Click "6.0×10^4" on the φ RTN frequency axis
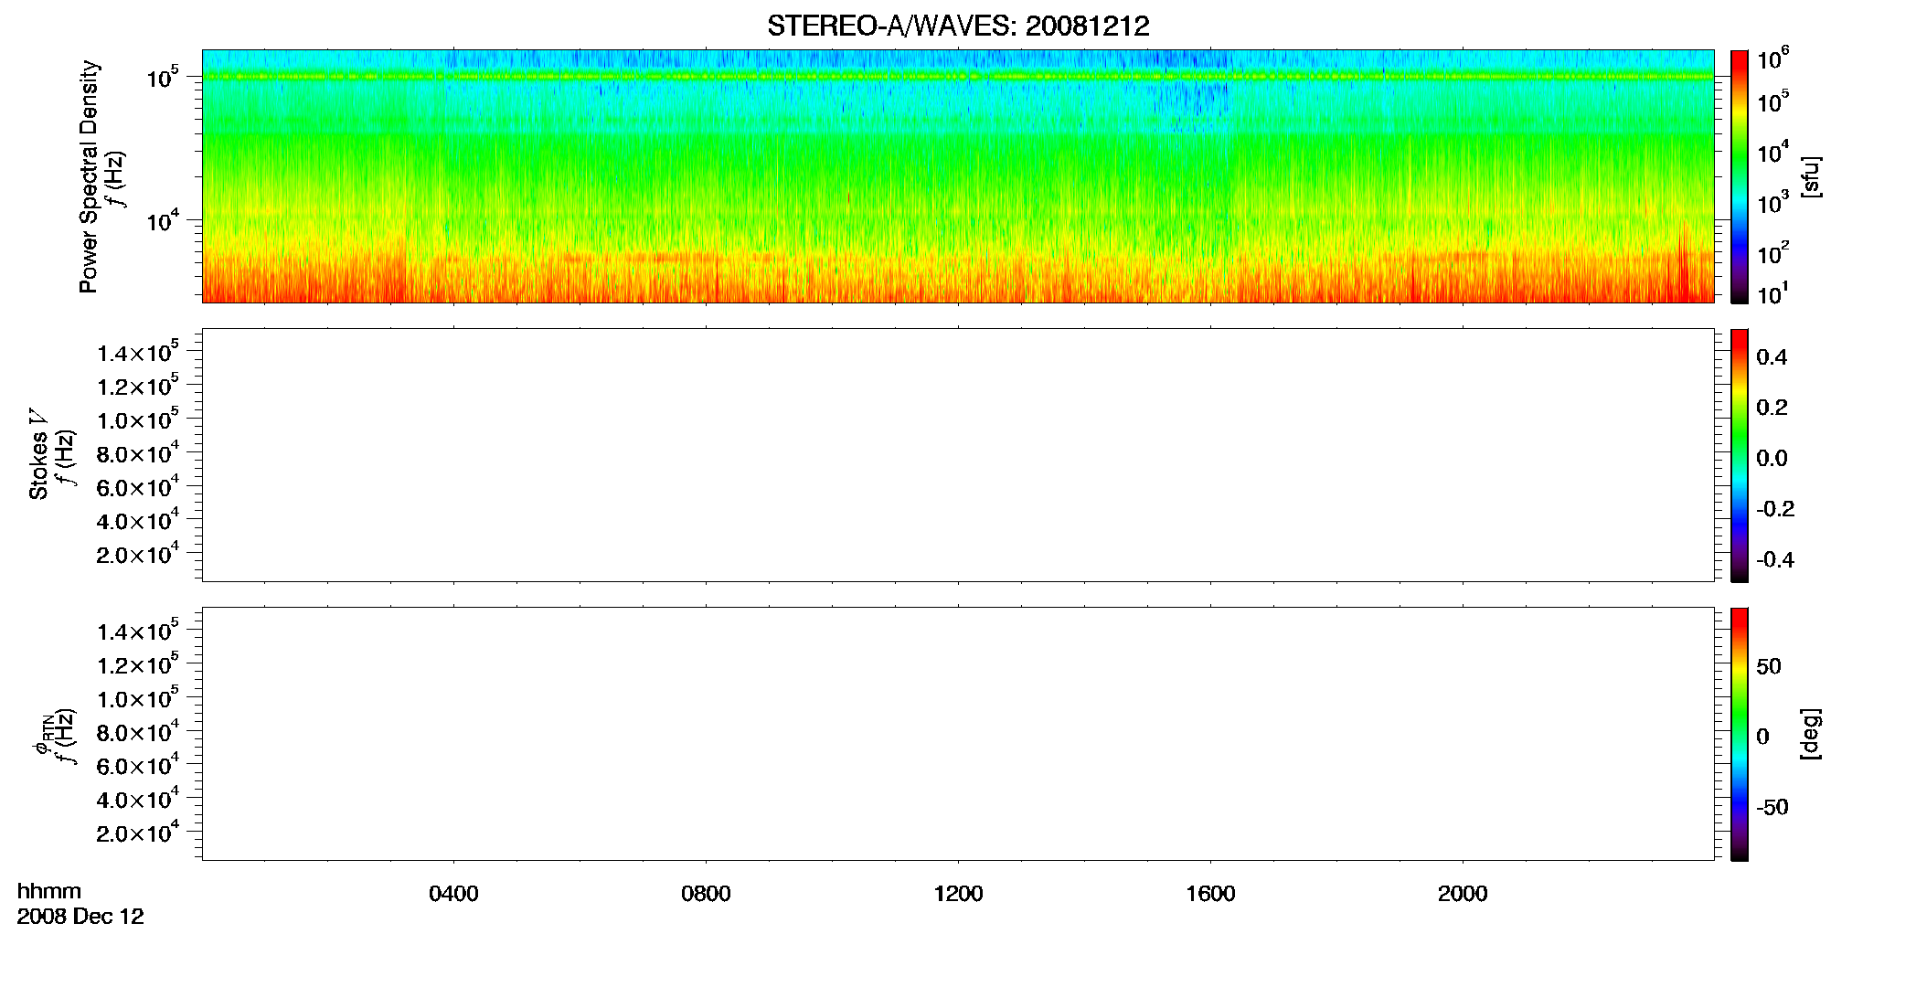Image resolution: width=1916 pixels, height=987 pixels. pyautogui.click(x=138, y=765)
